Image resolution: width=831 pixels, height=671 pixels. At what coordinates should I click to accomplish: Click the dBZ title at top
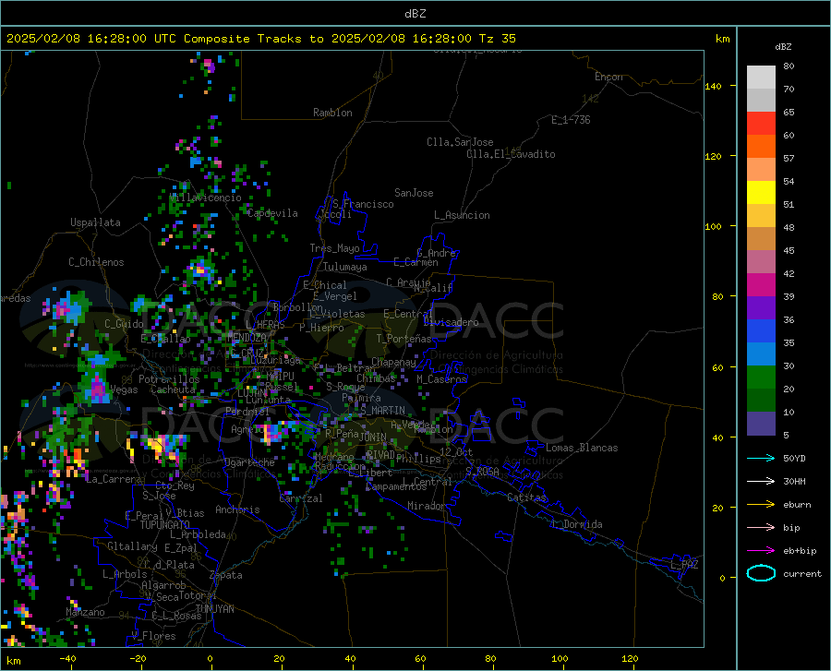(415, 14)
